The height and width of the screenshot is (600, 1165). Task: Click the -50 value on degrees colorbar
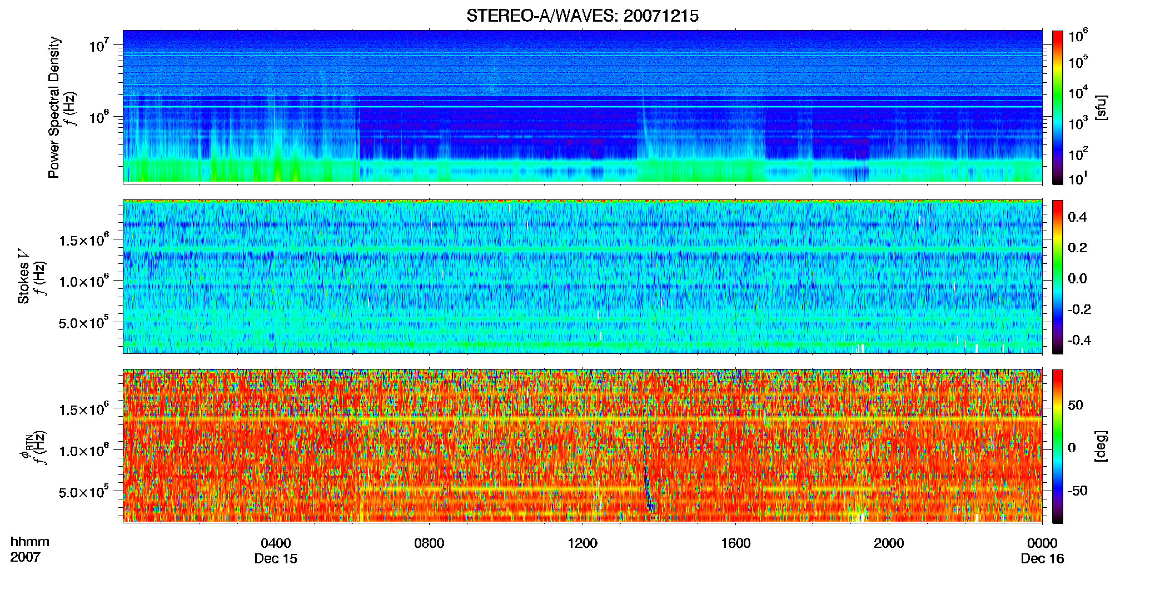1078,491
